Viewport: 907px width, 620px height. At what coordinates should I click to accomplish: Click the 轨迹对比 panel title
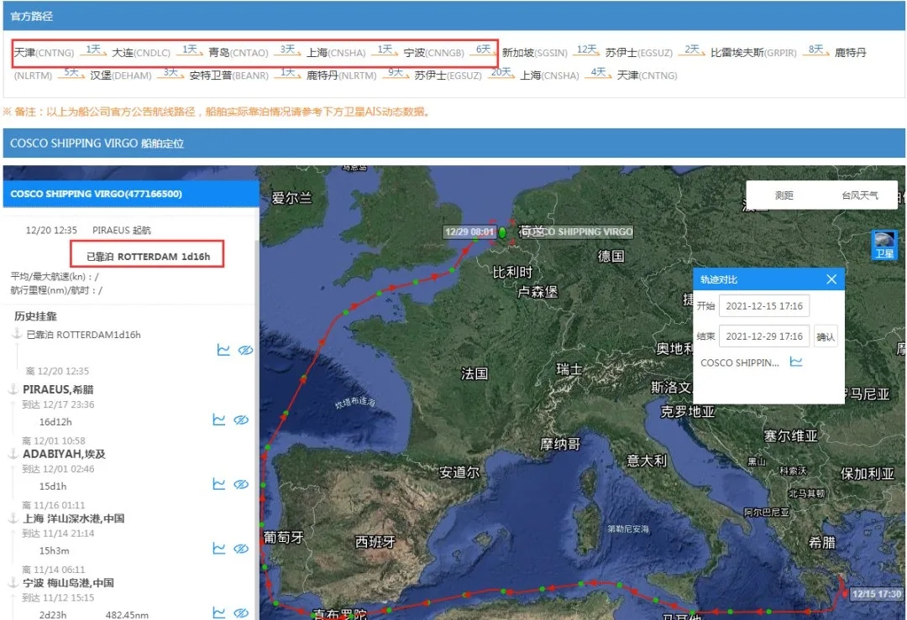click(718, 279)
